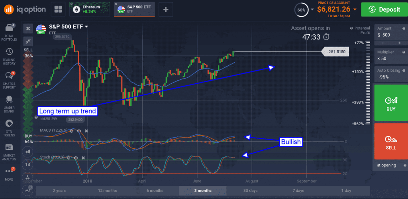Screen dimensions: 408x199
Task: Switch to the Ethereum tab
Action: click(x=90, y=10)
